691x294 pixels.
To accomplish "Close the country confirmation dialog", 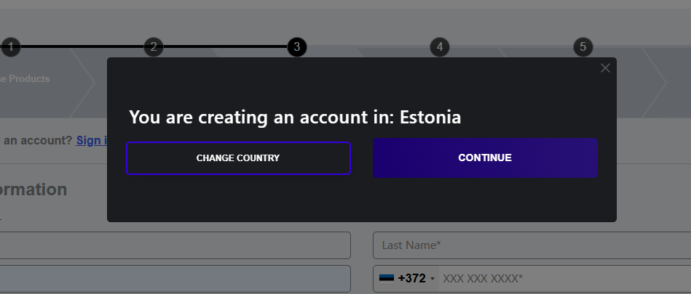I will point(605,68).
